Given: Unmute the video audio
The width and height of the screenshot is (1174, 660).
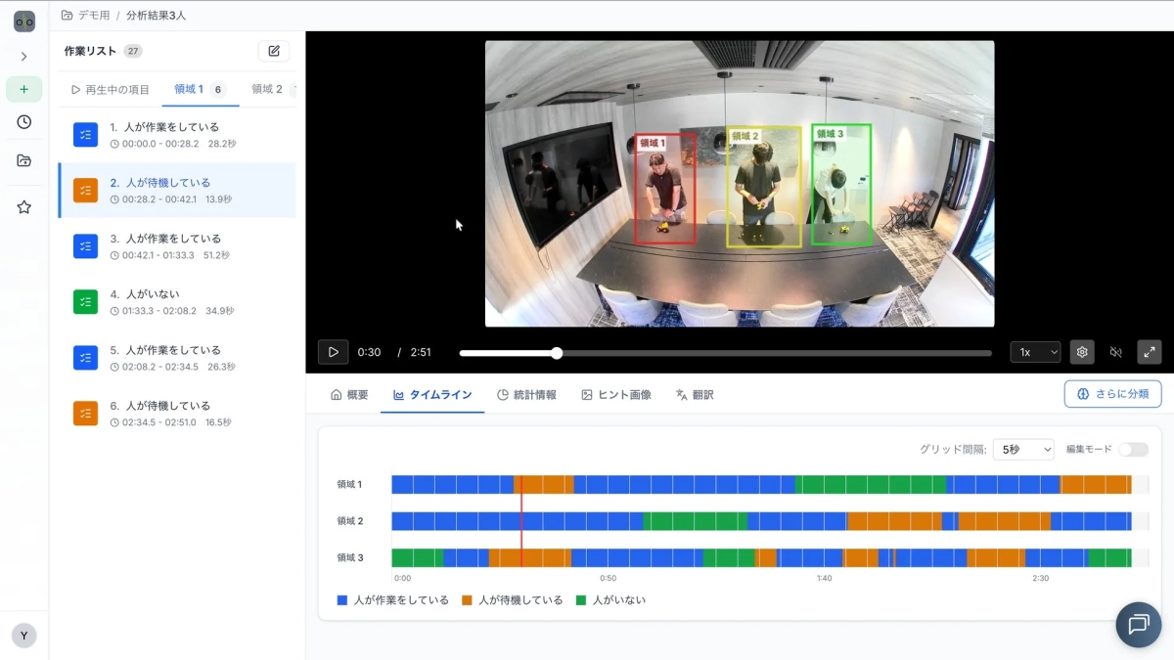Looking at the screenshot, I should coord(1116,351).
